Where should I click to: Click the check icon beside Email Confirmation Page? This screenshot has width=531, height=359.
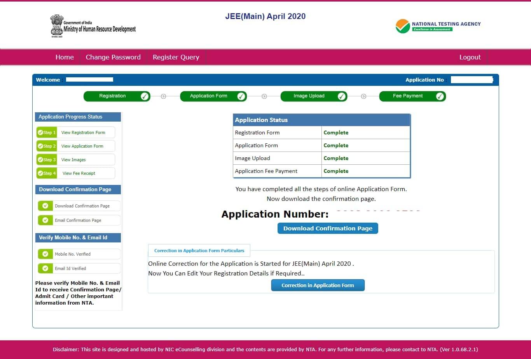pos(45,220)
